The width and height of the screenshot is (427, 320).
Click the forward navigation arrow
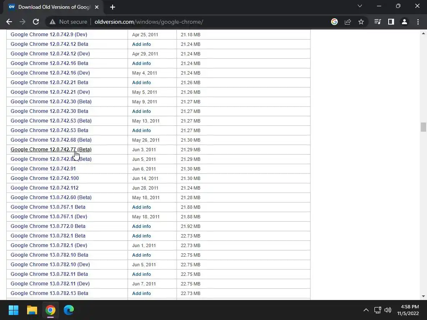23,22
